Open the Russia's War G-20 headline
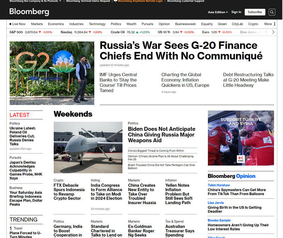Screen dimensions: 283x238 (181, 51)
